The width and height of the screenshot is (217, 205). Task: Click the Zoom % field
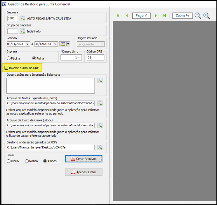(183, 16)
